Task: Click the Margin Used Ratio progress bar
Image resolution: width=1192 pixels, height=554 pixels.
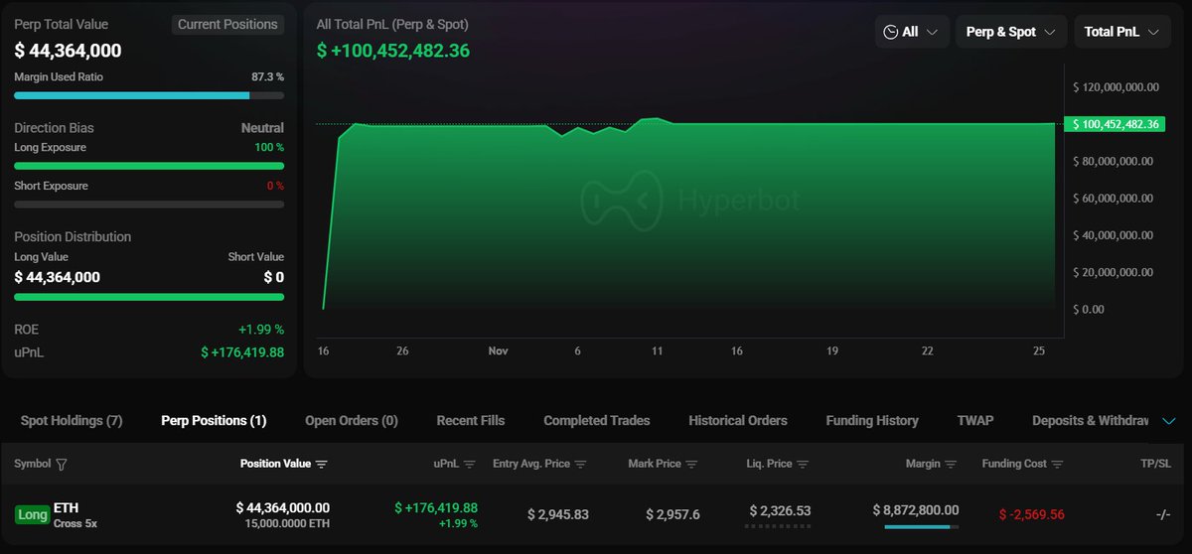Action: tap(149, 95)
